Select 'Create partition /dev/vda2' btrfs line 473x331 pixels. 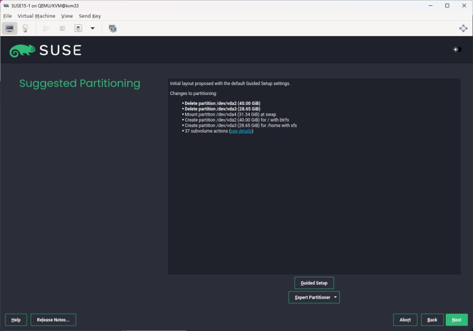[237, 120]
